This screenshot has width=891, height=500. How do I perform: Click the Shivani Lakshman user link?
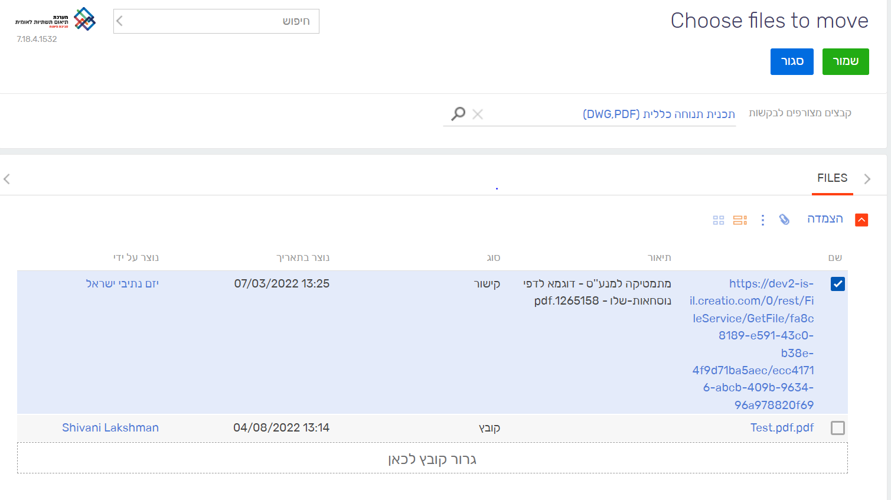click(x=110, y=427)
